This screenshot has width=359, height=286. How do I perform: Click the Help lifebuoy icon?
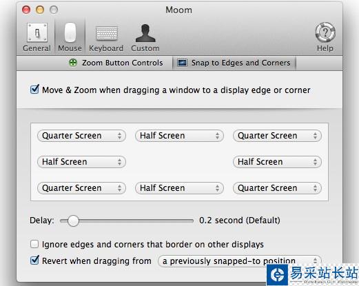tap(325, 32)
